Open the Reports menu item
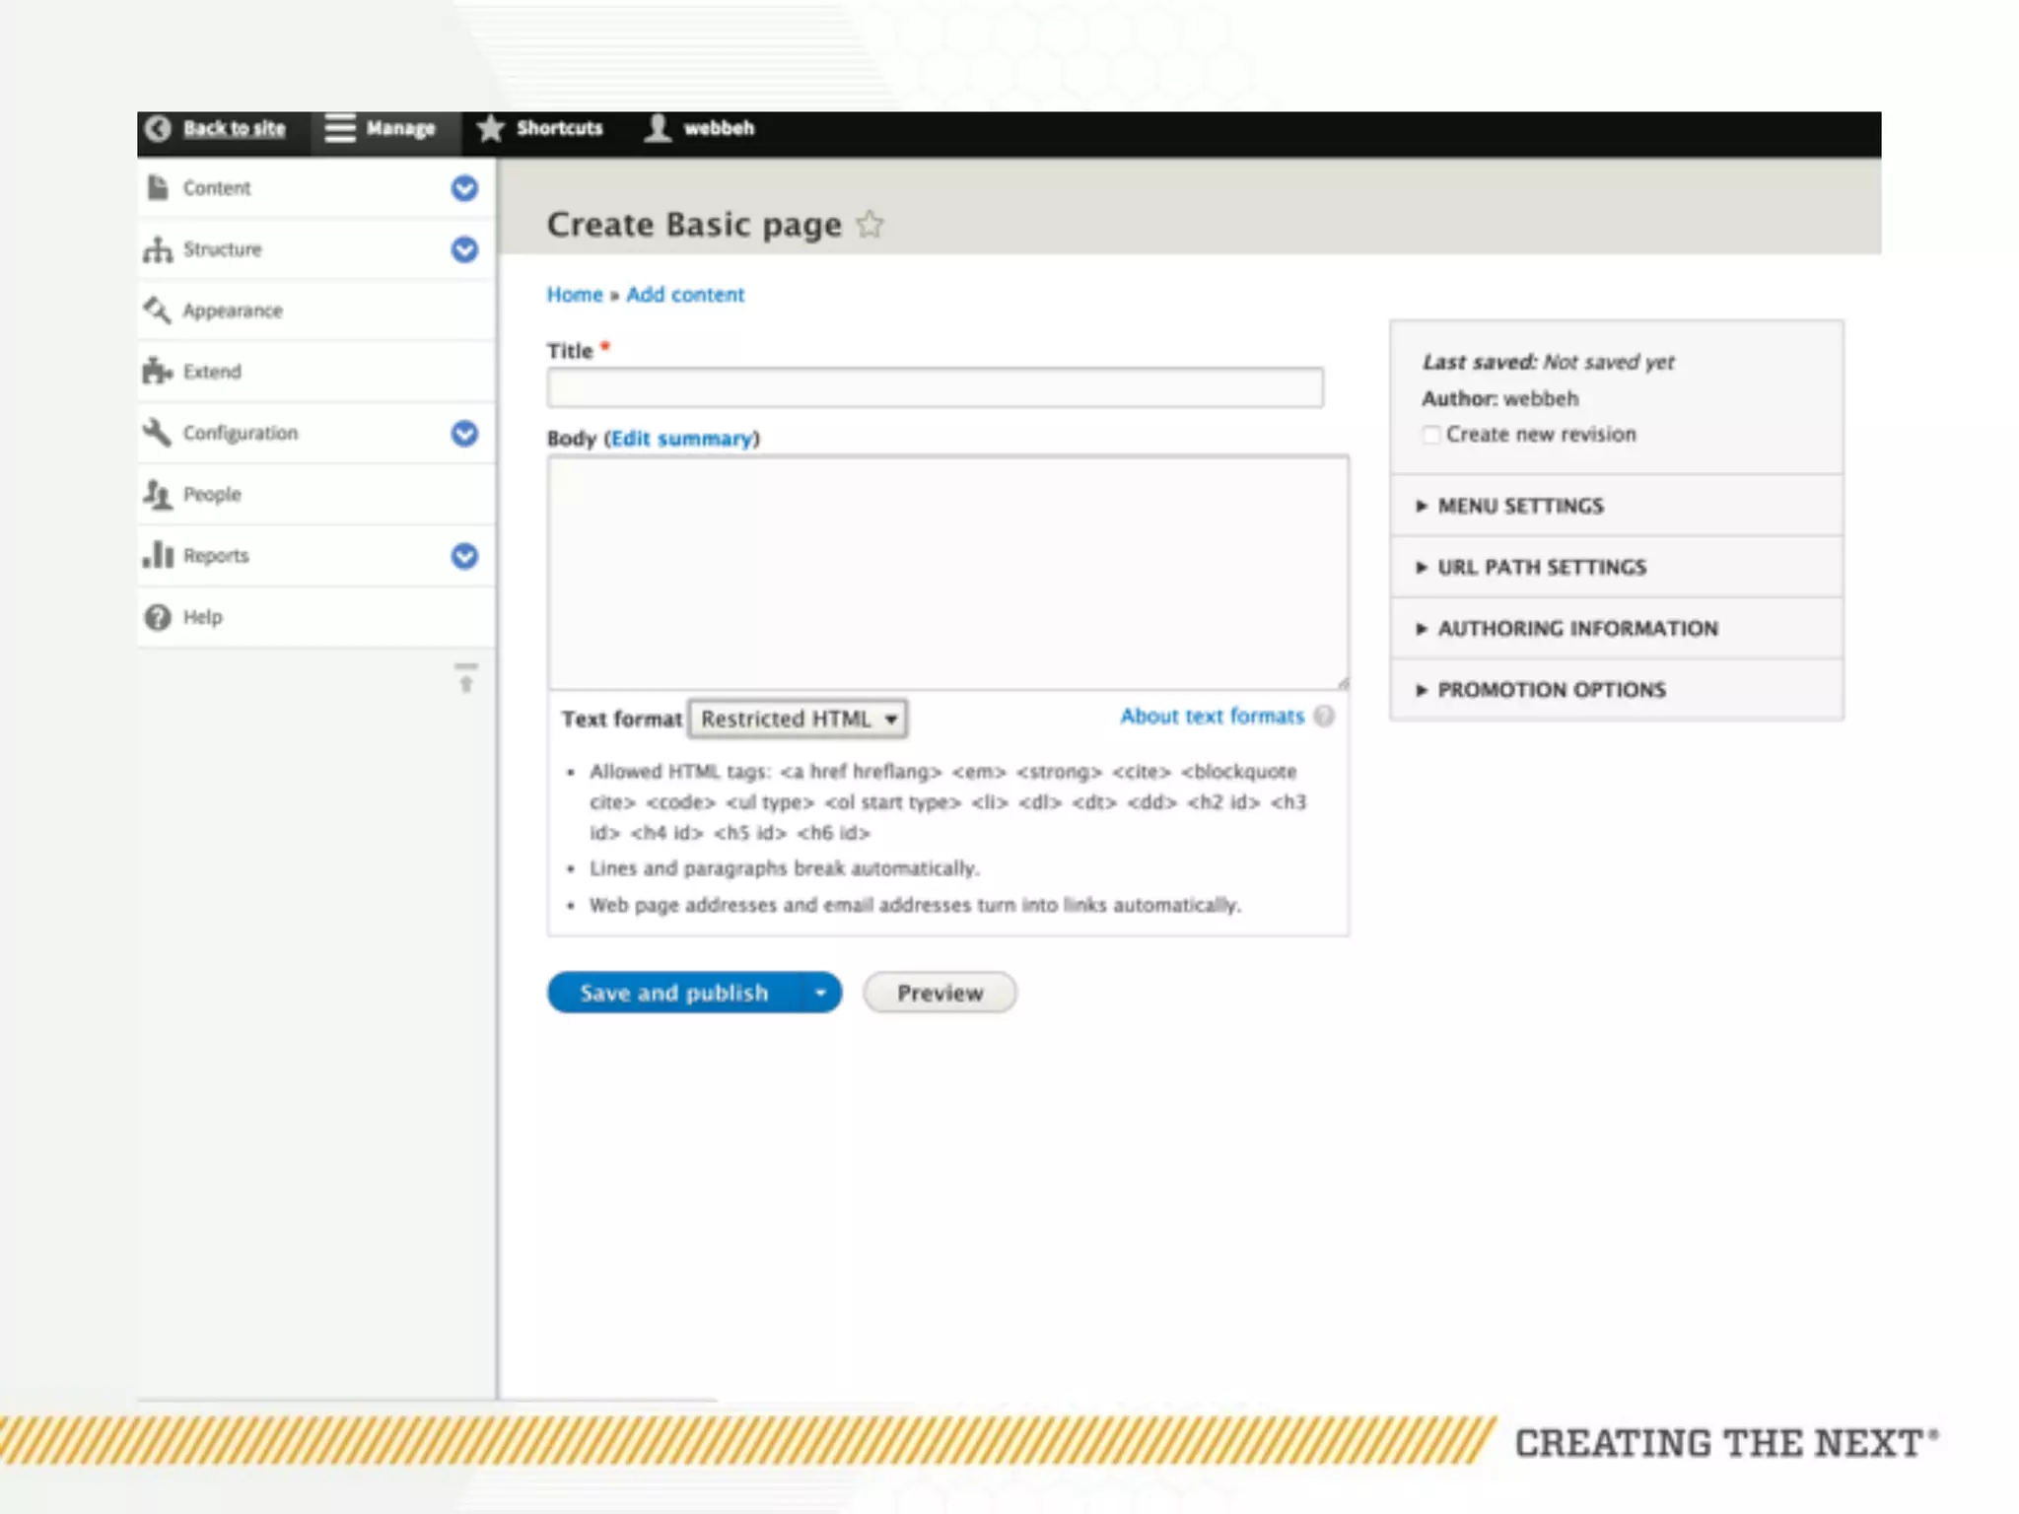 (216, 556)
